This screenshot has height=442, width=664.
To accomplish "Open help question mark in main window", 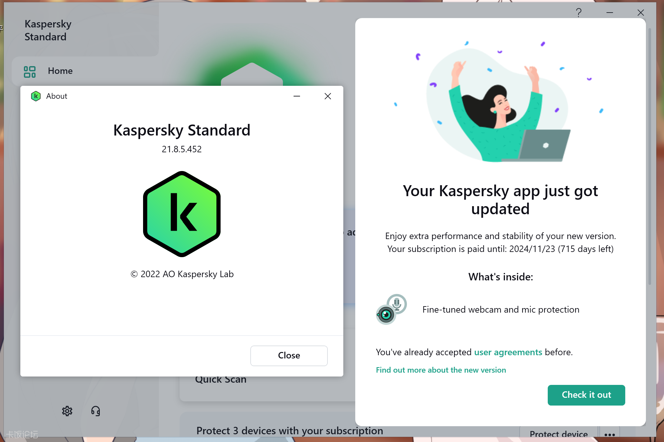I will tap(579, 13).
